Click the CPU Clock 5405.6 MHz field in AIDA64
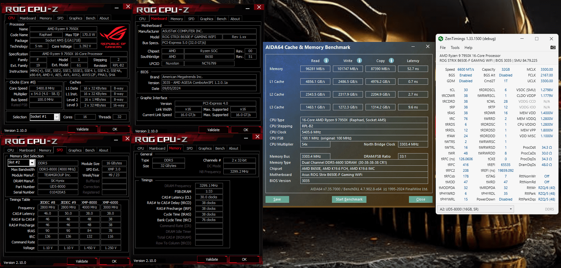Viewport: 561px width, 268px height. point(364,132)
